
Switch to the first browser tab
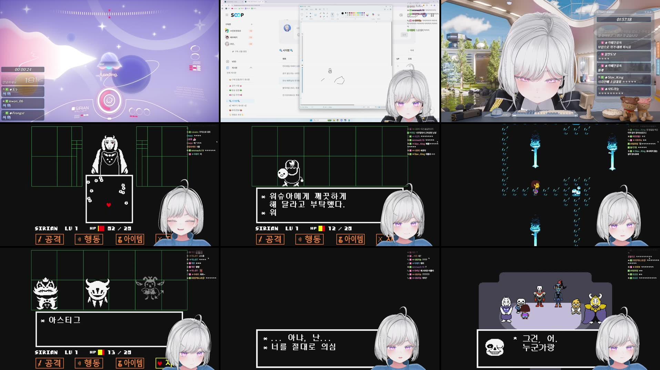[230, 2]
